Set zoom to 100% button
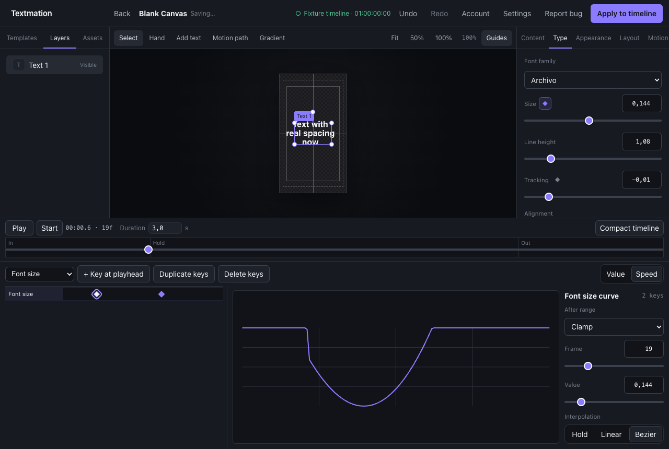 click(444, 38)
